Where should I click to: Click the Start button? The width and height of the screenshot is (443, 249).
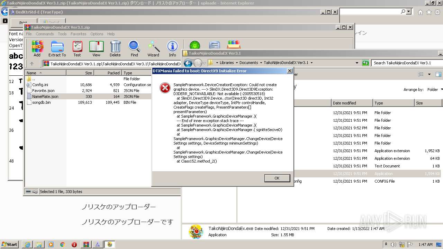pyautogui.click(x=9, y=245)
